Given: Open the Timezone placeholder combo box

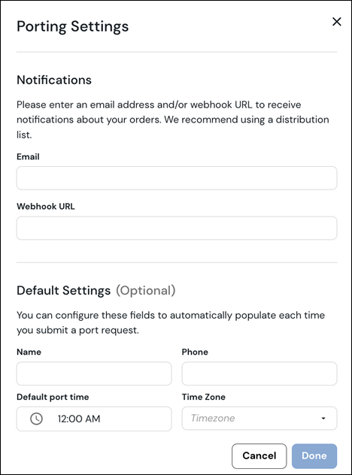Looking at the screenshot, I should pos(259,419).
